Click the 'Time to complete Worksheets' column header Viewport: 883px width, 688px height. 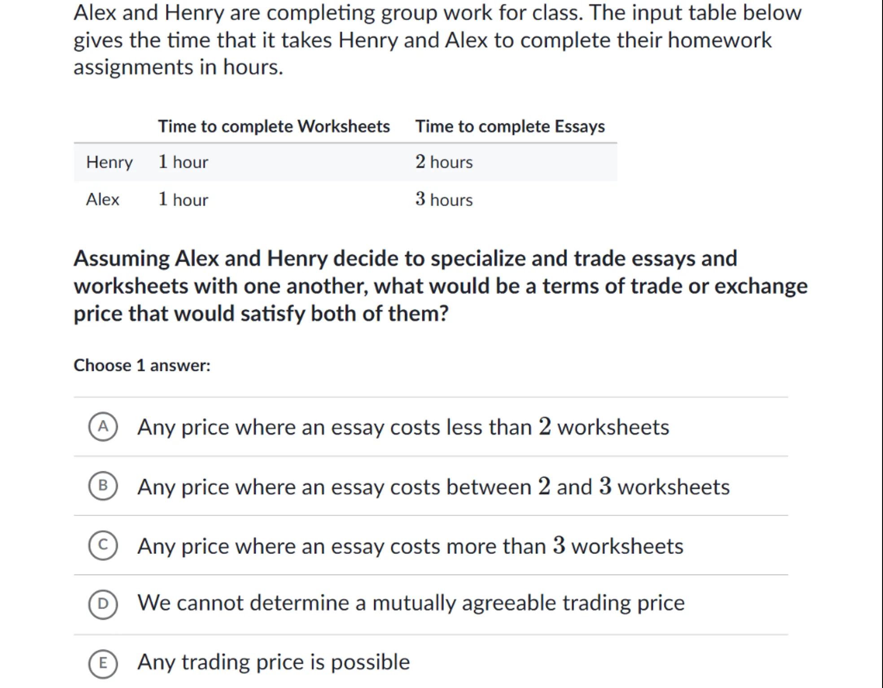tap(274, 126)
